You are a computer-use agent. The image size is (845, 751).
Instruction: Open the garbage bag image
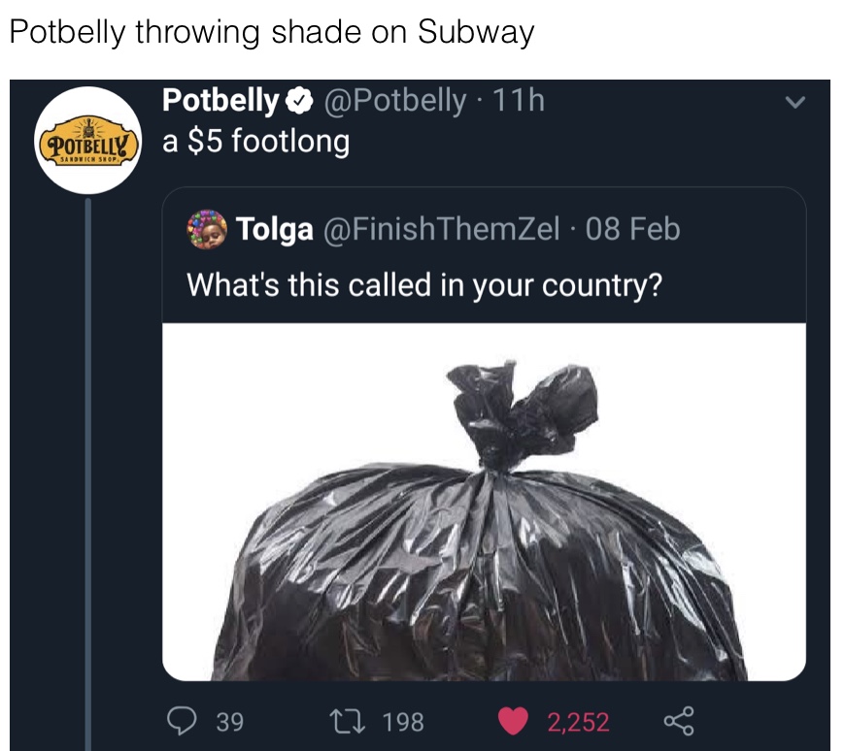484,502
